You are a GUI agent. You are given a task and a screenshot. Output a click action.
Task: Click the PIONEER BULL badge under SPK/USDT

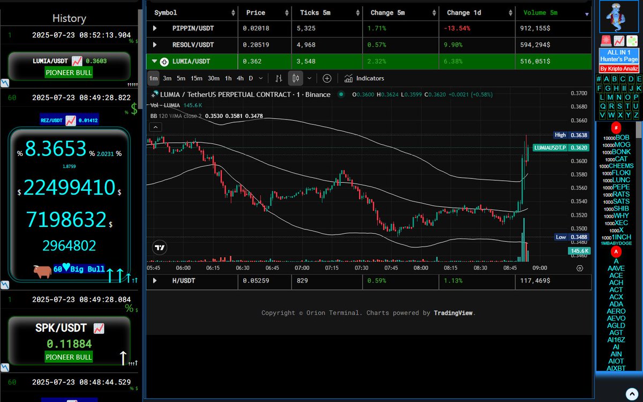(69, 356)
